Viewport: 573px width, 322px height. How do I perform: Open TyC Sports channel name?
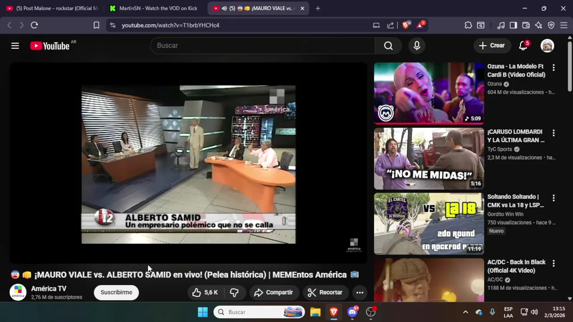500,149
